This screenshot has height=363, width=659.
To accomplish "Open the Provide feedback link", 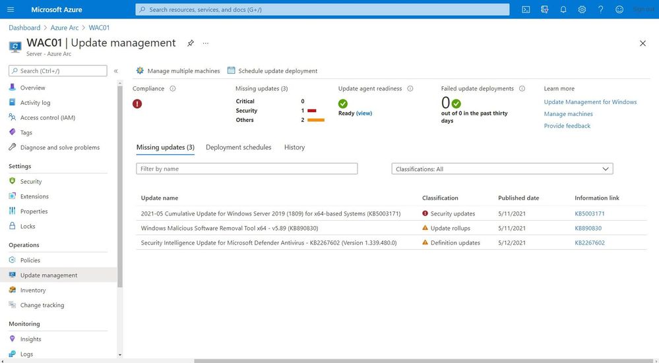I will click(x=567, y=126).
